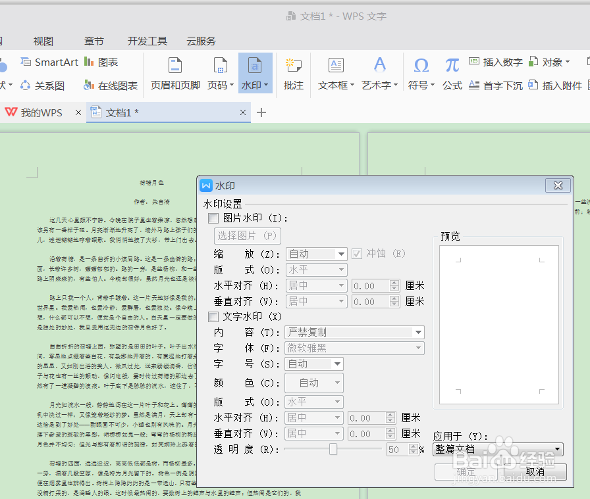The width and height of the screenshot is (590, 499).
Task: Open a new document tab with the plus
Action: click(x=262, y=112)
